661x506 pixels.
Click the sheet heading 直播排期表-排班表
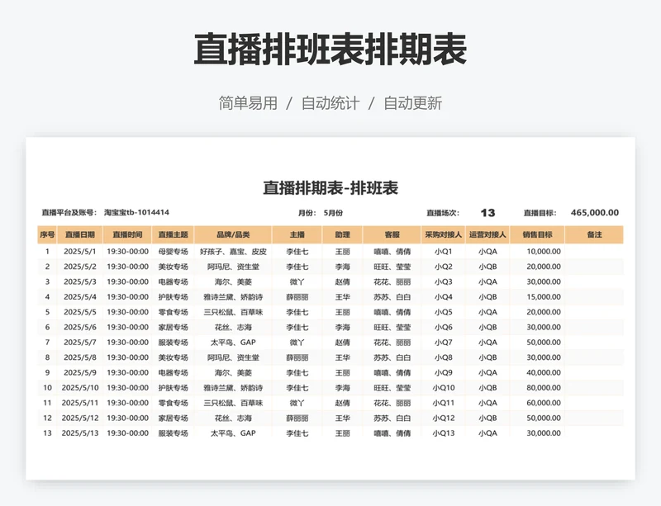pyautogui.click(x=330, y=188)
